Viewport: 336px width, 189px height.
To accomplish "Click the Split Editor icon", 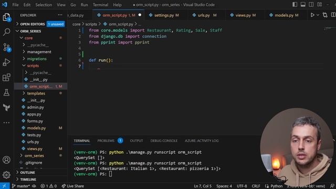I will click(x=333, y=15).
